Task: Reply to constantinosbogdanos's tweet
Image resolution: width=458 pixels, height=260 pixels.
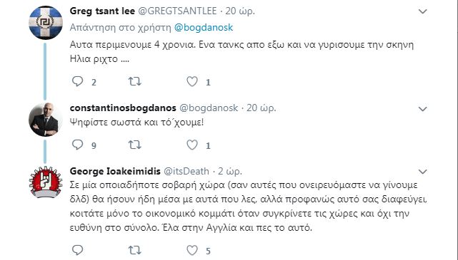Action: click(77, 145)
